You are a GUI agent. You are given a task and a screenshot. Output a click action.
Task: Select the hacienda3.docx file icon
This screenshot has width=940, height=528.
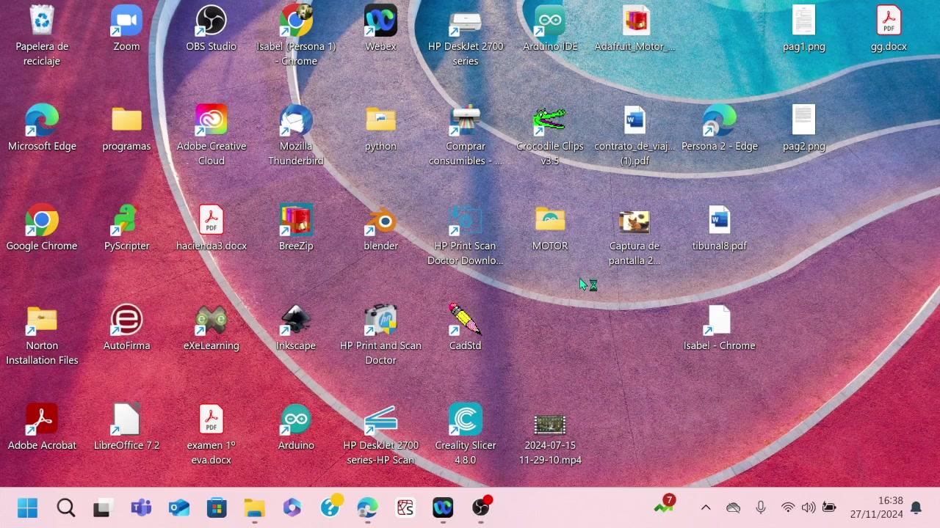coord(211,229)
